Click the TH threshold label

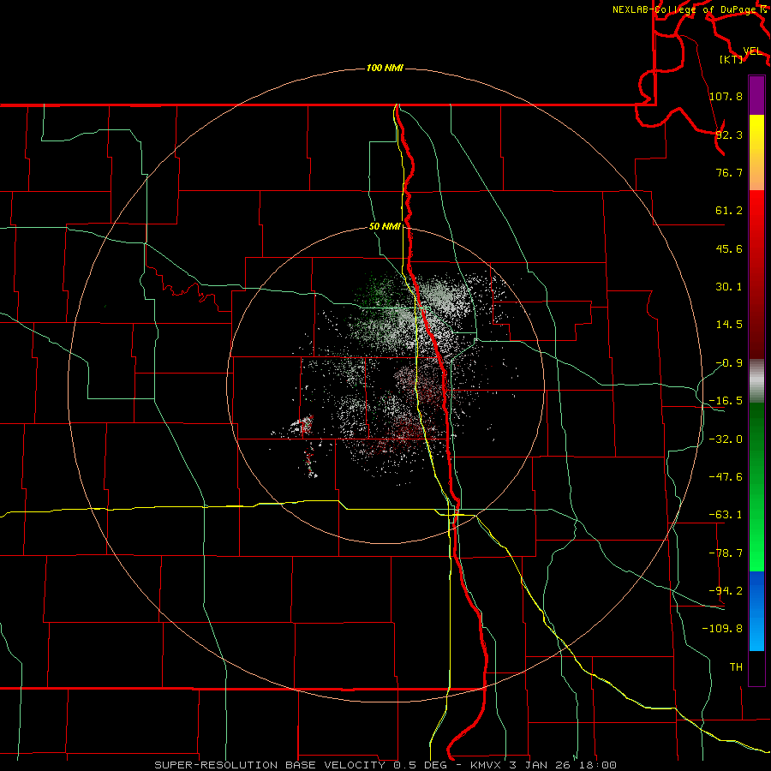coord(736,667)
